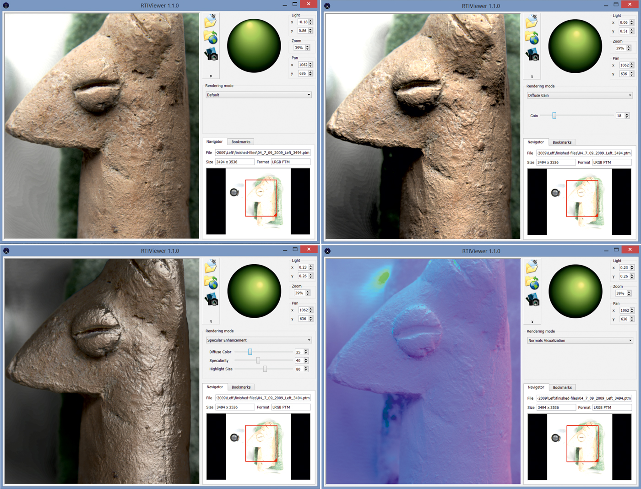Viewport: 641px width, 489px height.
Task: Switch to the Bookmarks tab in the Diffuse Gain window
Action: pyautogui.click(x=562, y=142)
